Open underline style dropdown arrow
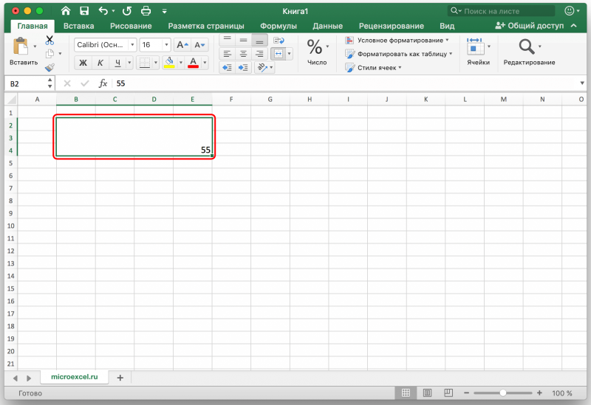The image size is (591, 405). (x=129, y=63)
